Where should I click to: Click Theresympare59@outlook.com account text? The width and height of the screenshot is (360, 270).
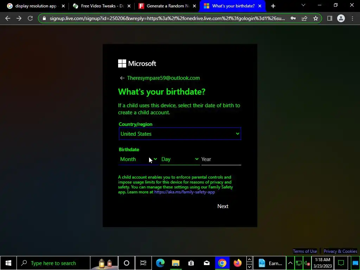163,78
